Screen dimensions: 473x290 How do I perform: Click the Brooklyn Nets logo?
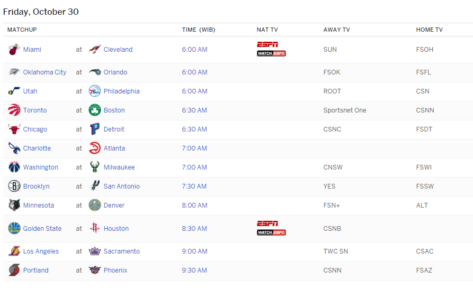tap(14, 186)
